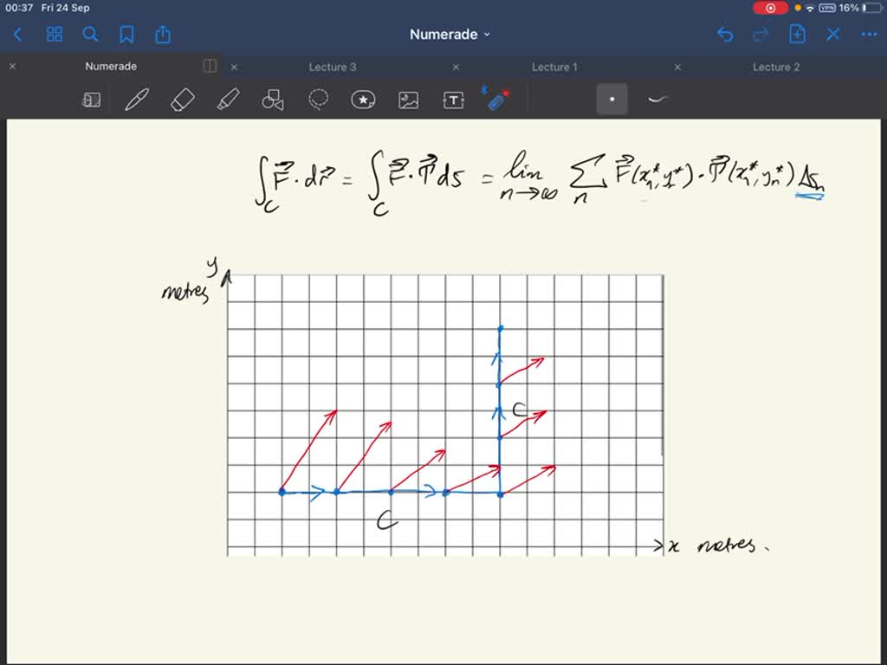Select the Lasso selection tool

click(317, 100)
